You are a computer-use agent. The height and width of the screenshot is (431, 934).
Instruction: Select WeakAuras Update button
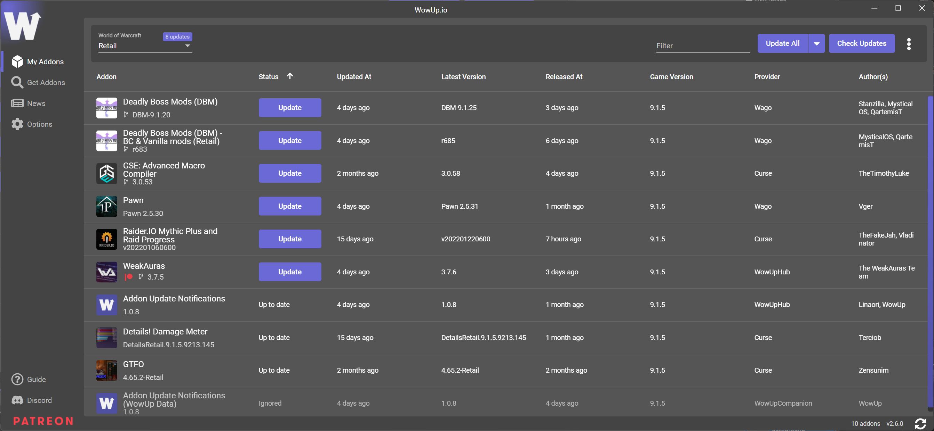coord(289,272)
